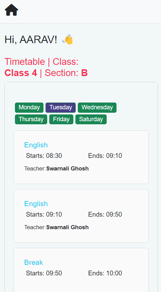
Task: Select the Monday tab
Action: [29, 107]
